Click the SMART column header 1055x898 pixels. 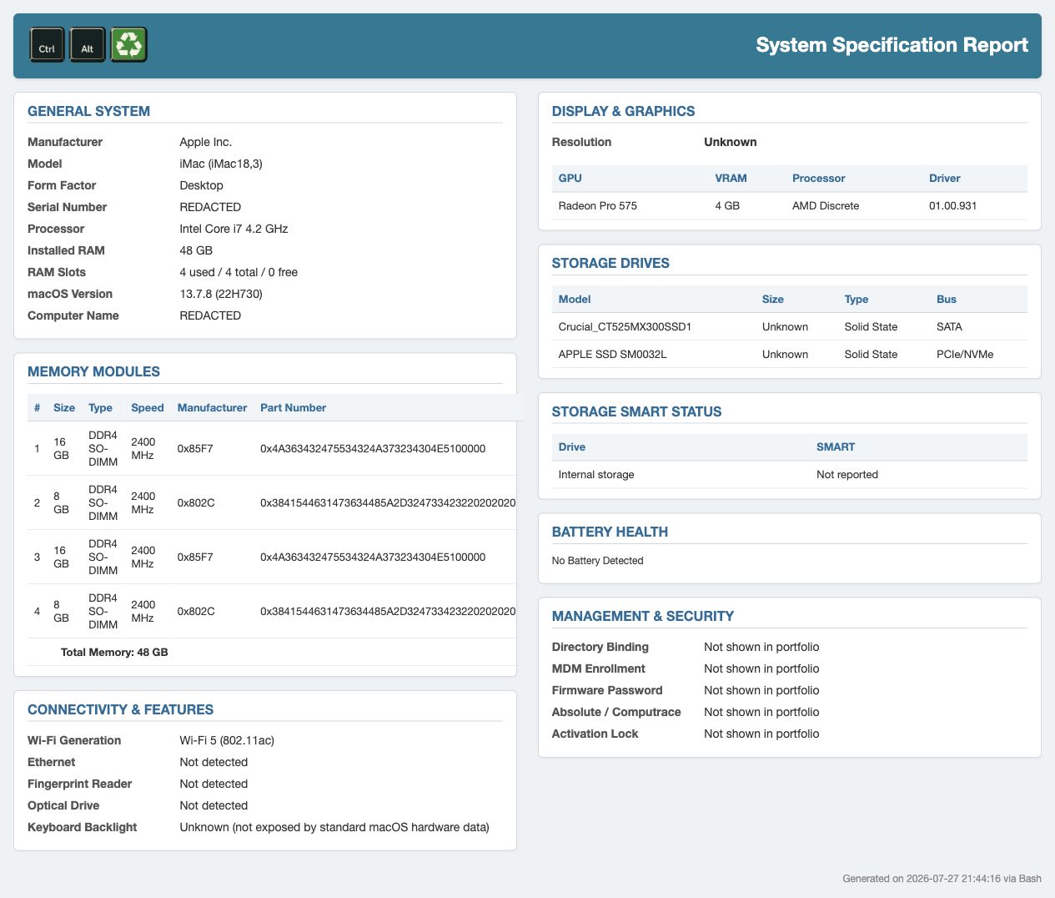click(x=836, y=446)
